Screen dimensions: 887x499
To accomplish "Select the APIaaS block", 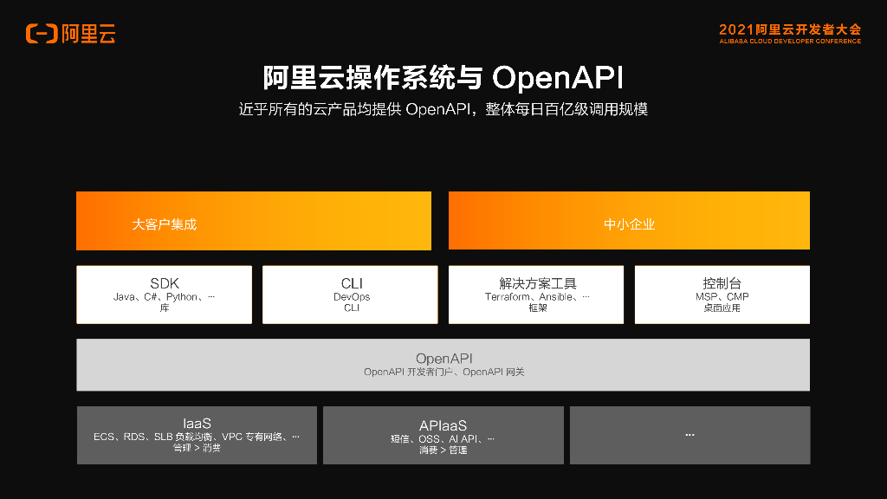I will (443, 435).
